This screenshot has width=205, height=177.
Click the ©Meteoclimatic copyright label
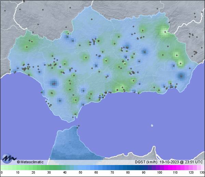pyautogui.click(x=30, y=162)
